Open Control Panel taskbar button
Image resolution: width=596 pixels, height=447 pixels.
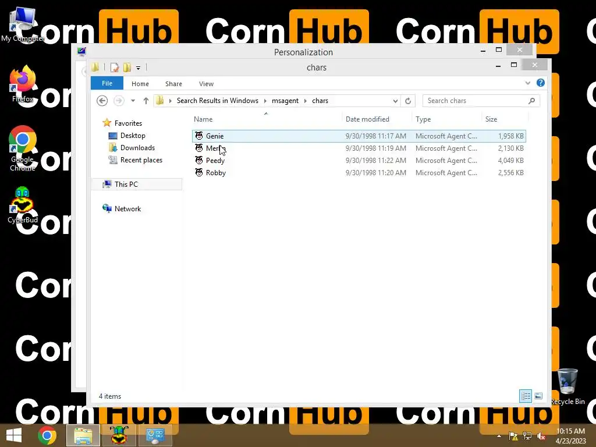click(155, 435)
